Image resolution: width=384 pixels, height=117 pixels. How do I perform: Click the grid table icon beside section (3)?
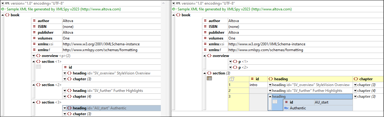209,79
